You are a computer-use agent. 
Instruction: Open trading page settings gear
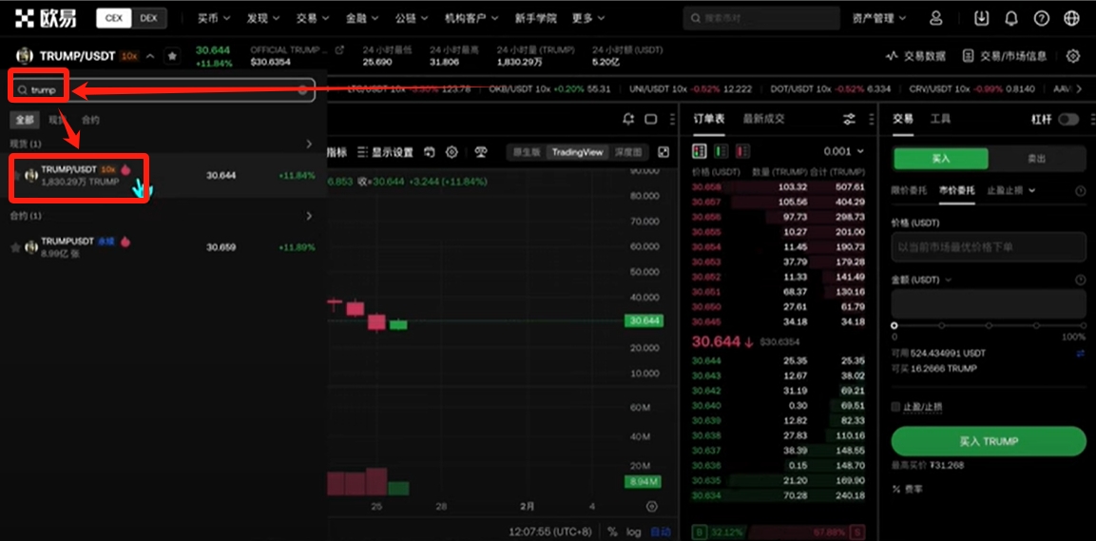click(x=1073, y=56)
